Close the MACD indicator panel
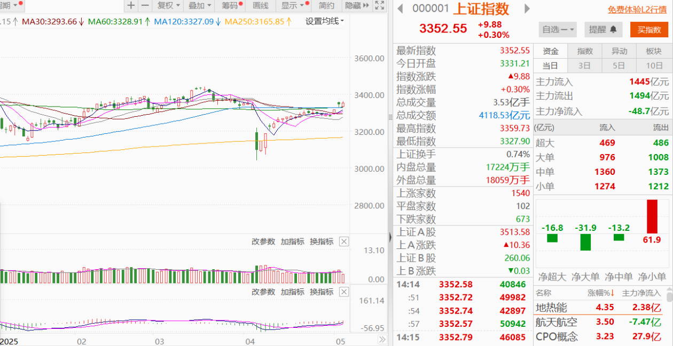The height and width of the screenshot is (346, 673). tap(344, 292)
